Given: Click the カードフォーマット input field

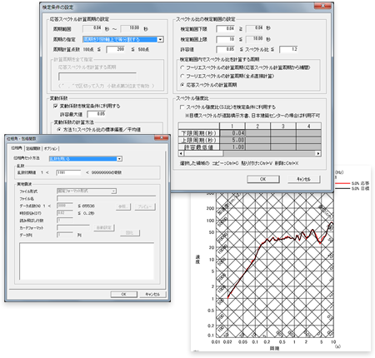Looking at the screenshot, I should 73,227.
